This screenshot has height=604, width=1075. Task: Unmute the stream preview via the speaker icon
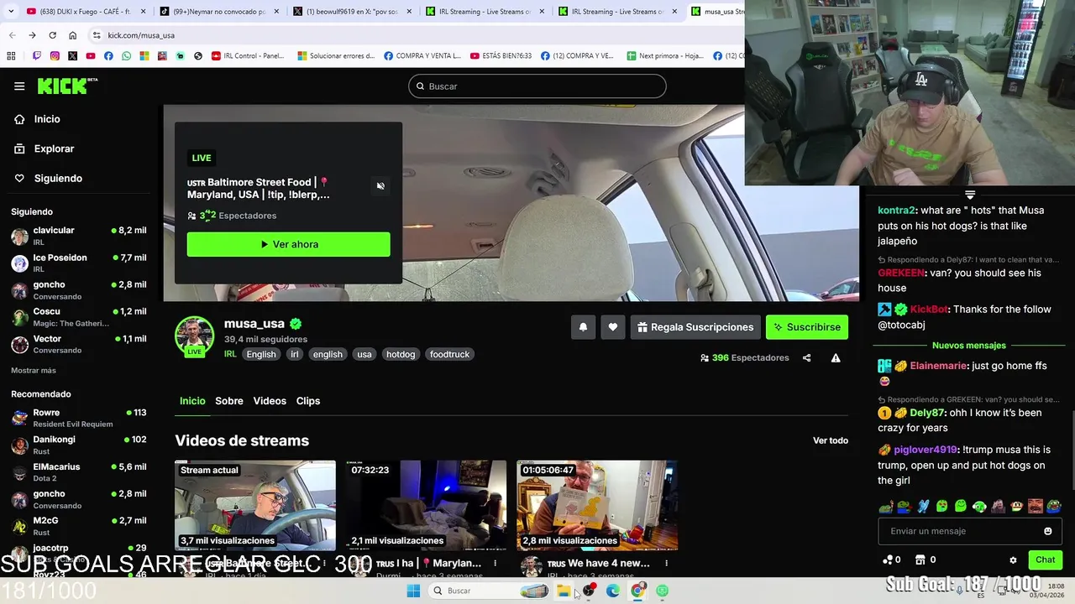380,186
